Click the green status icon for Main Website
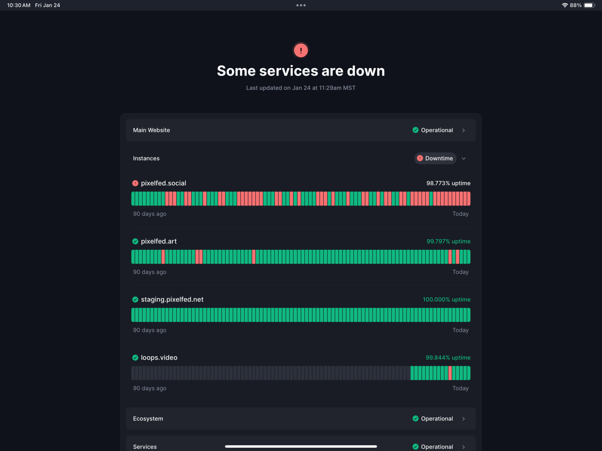602x451 pixels. pyautogui.click(x=415, y=130)
